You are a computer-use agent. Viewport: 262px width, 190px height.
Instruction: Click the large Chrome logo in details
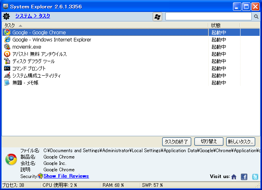pos(11,159)
